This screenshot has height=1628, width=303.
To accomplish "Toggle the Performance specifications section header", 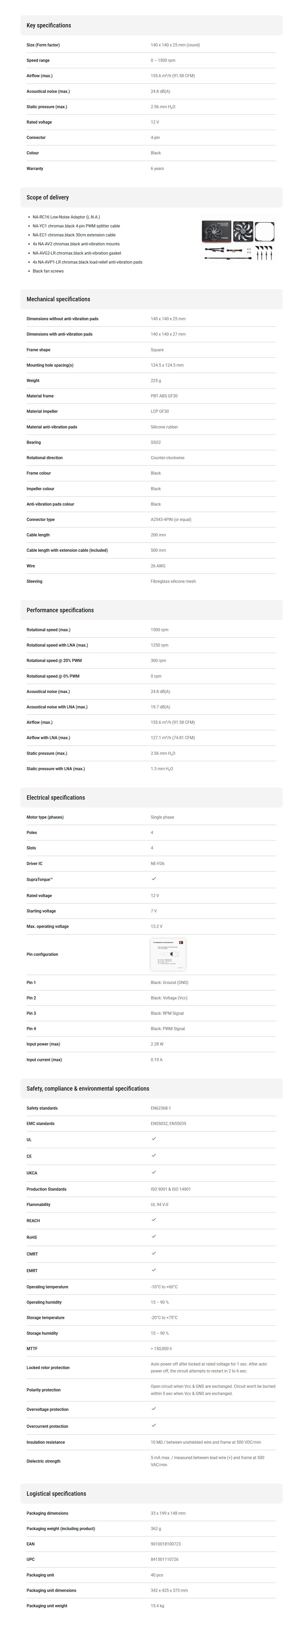I will pos(151,610).
